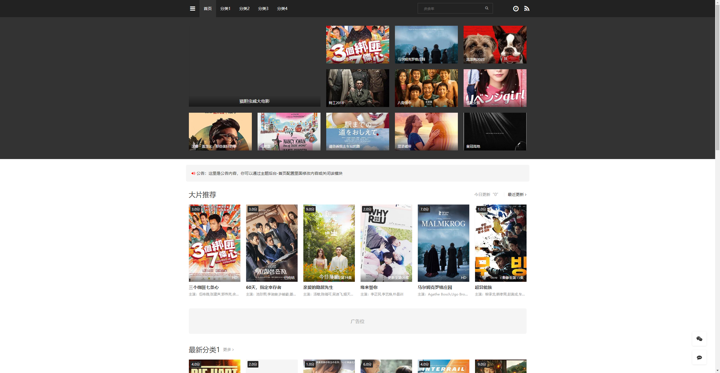Image resolution: width=720 pixels, height=373 pixels.
Task: Open the 分类1 menu item
Action: pos(225,9)
